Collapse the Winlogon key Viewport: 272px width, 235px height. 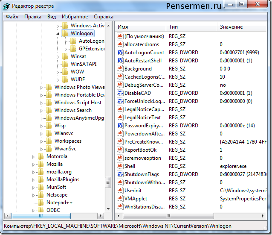pyautogui.click(x=58, y=34)
